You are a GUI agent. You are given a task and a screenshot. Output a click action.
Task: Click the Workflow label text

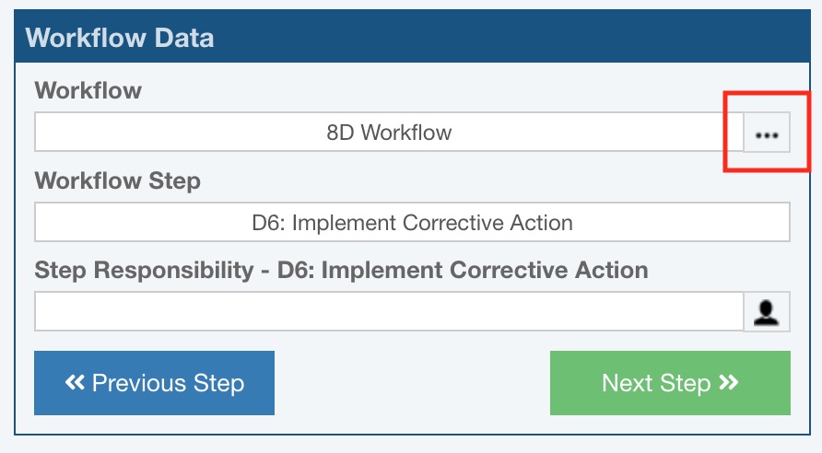click(88, 90)
